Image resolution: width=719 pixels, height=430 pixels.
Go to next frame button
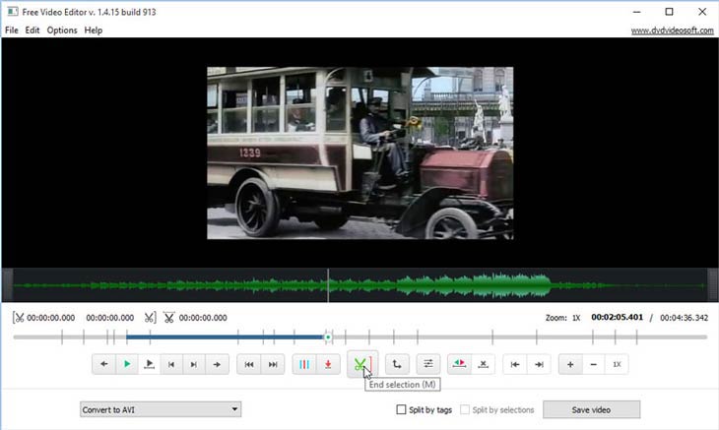[x=193, y=364]
